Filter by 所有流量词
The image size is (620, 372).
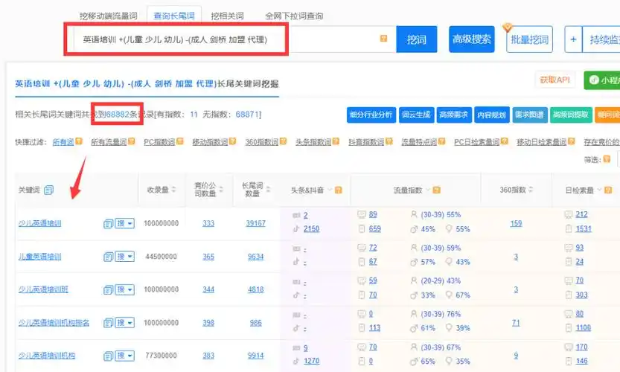[109, 142]
